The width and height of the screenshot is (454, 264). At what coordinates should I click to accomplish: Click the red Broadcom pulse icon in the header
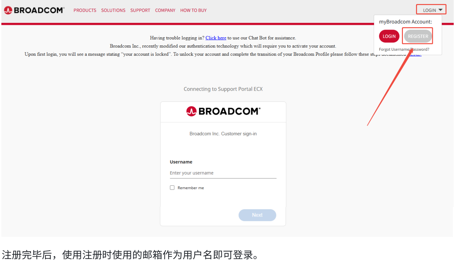coord(8,10)
